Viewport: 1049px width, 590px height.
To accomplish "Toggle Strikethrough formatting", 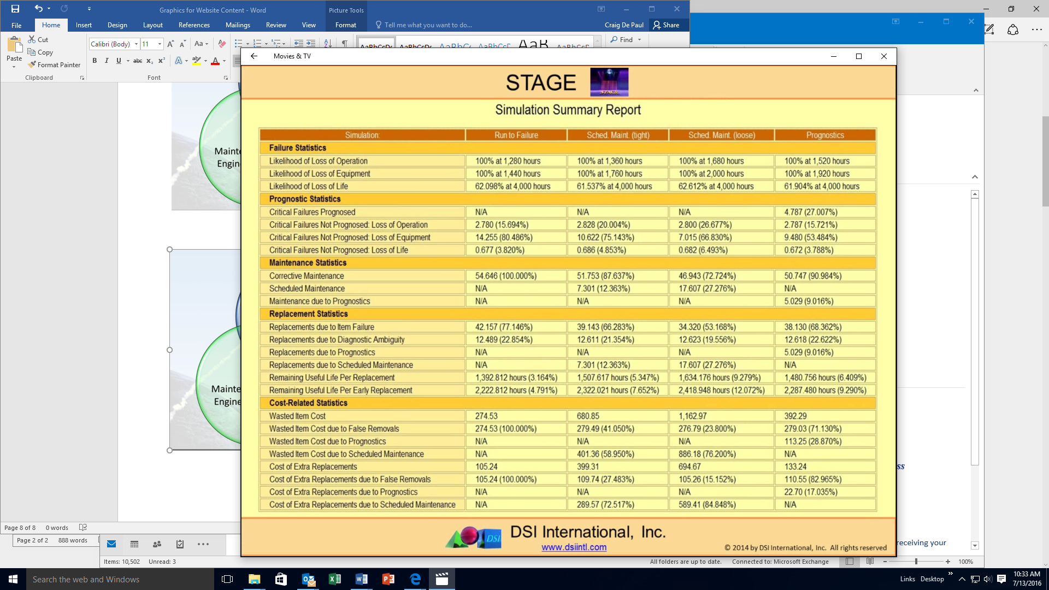I will click(x=138, y=61).
